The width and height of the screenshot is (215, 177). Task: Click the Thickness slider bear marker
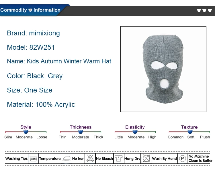[81, 132]
